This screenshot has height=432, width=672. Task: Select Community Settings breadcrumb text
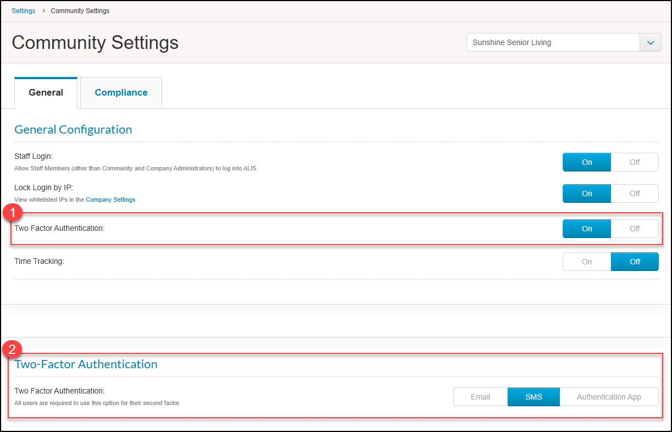pyautogui.click(x=80, y=11)
